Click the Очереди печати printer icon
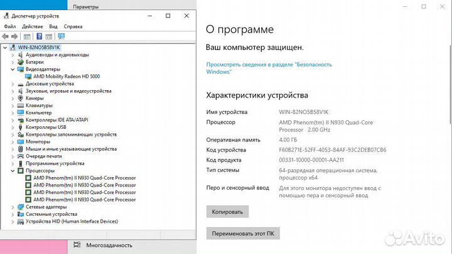Viewport: 452px width, 254px height. point(21,156)
